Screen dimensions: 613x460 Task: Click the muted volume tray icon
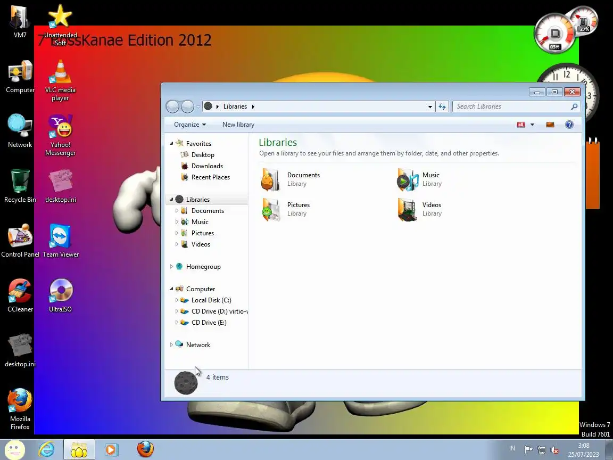pyautogui.click(x=554, y=450)
